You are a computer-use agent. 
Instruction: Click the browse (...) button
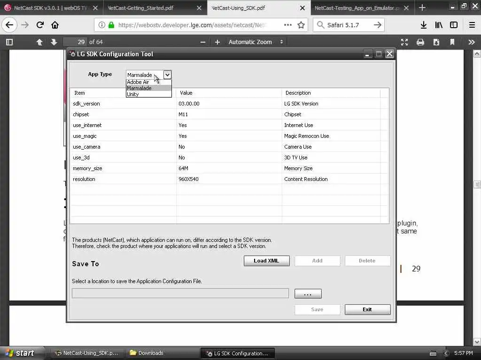click(308, 293)
